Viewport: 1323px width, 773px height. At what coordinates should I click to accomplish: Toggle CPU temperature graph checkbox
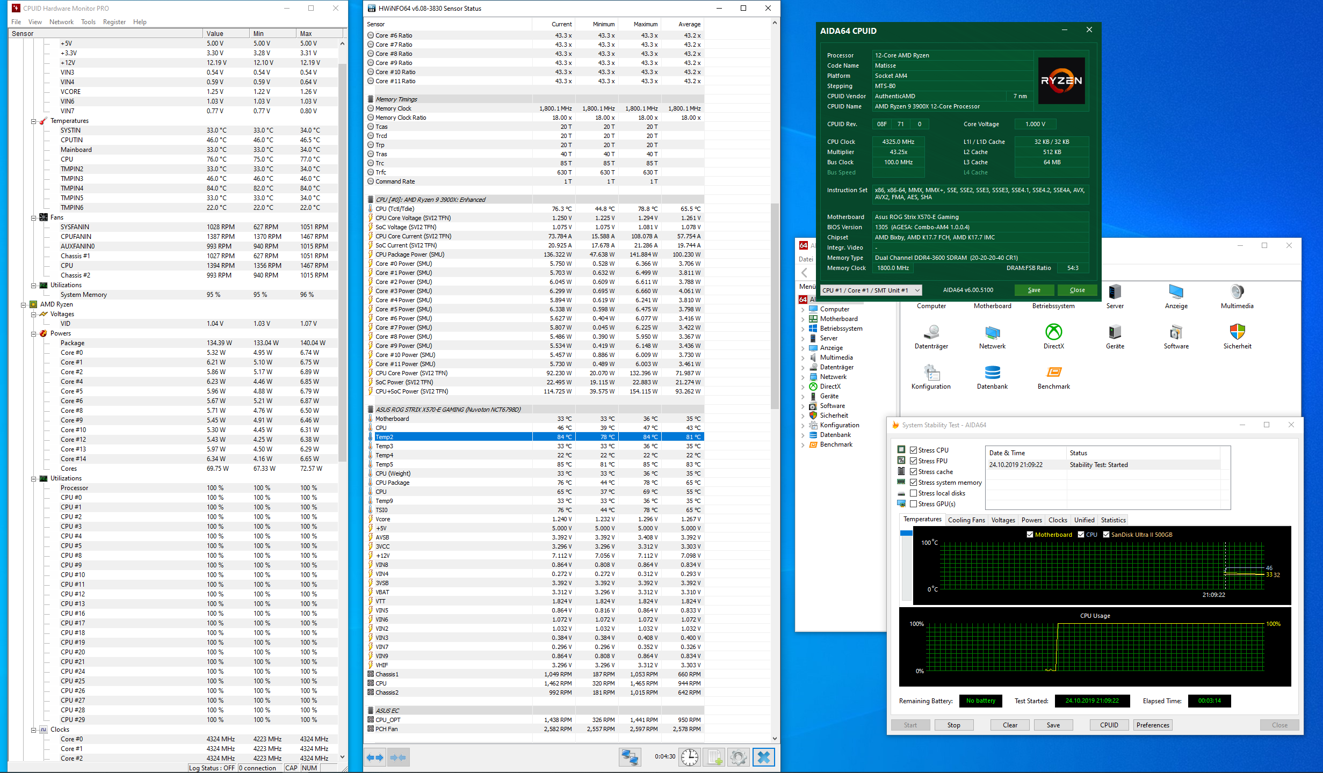pyautogui.click(x=1081, y=535)
